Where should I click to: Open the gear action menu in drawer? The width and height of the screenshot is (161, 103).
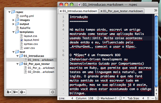(x=23, y=92)
